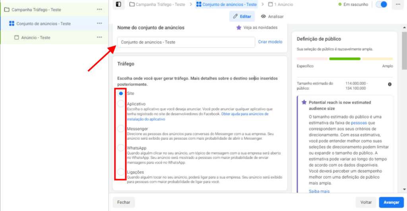Select the WhatsApp traffic option
407x211 pixels.
click(121, 148)
